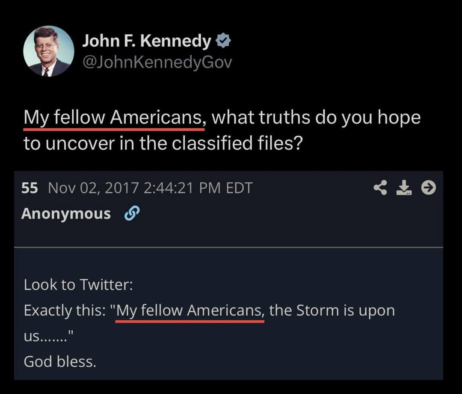Screen dimensions: 462x394
Task: Open the @JohnKennedyGov handle
Action: pos(157,62)
